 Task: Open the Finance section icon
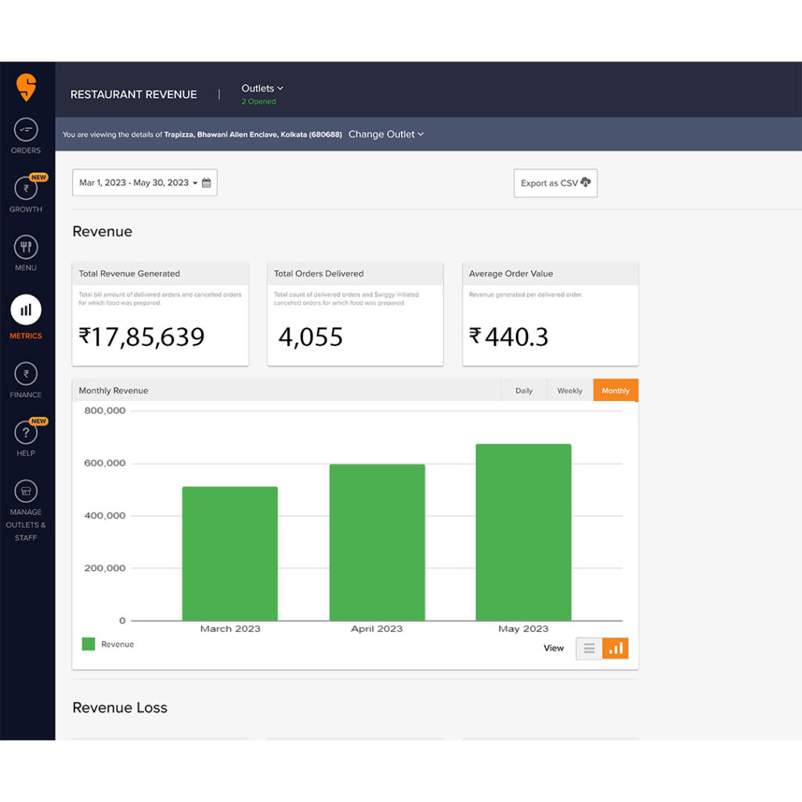[26, 374]
